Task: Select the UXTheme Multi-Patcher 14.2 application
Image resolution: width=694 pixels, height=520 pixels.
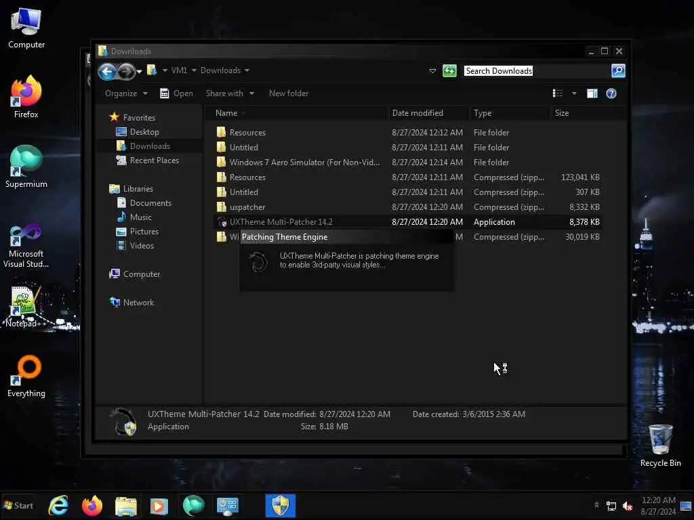Action: click(x=407, y=222)
